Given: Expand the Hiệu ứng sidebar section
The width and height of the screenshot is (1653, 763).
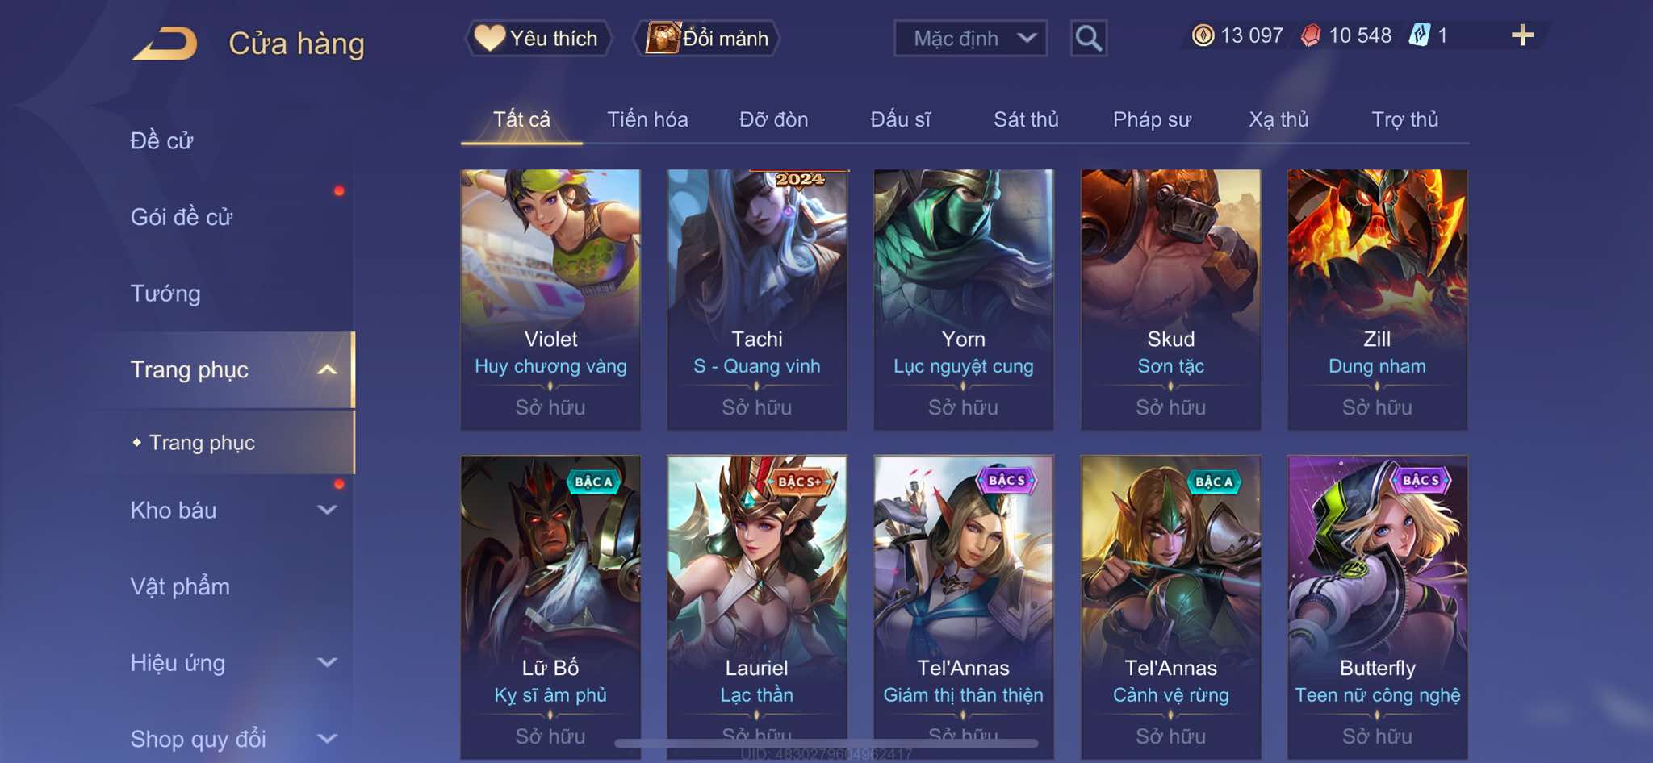Looking at the screenshot, I should (x=327, y=662).
